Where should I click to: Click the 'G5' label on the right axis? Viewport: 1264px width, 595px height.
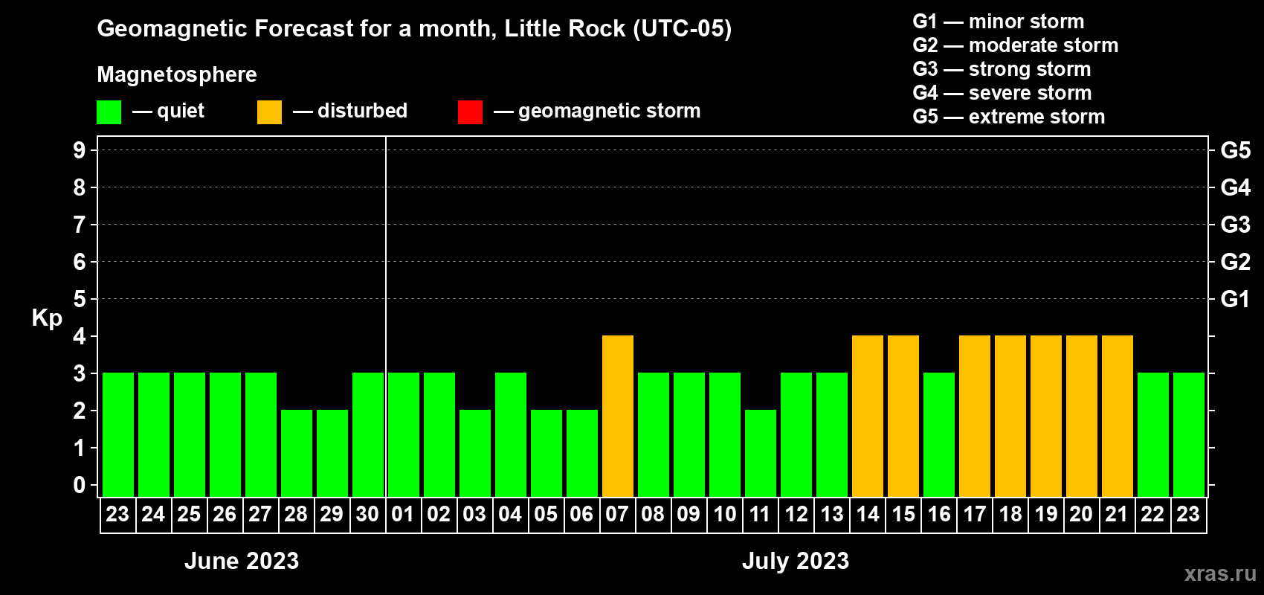[1236, 150]
